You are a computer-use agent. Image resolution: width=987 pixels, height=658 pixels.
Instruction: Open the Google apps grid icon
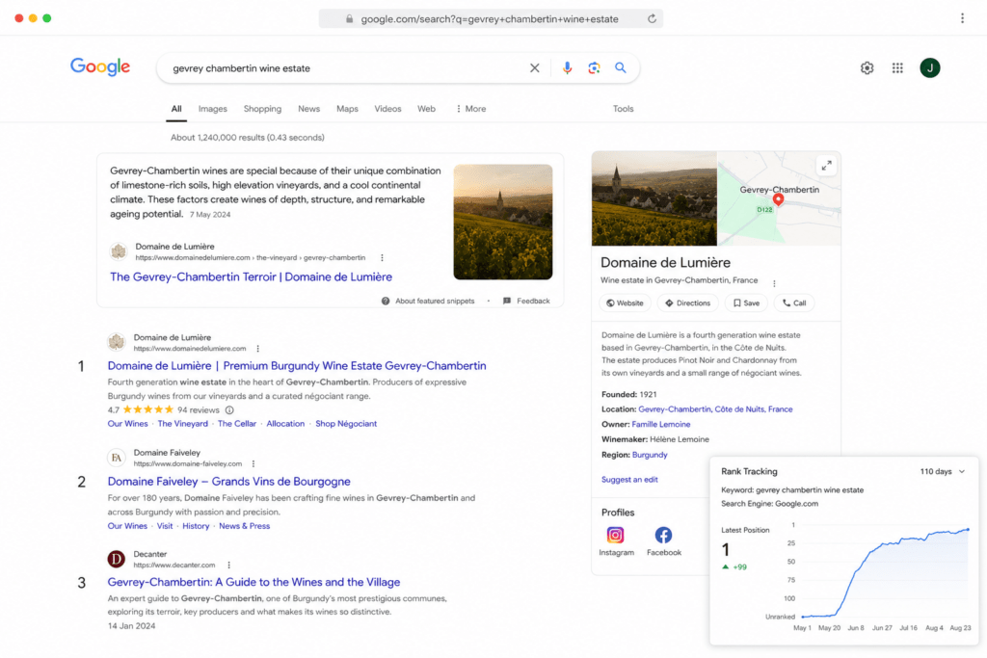(897, 68)
